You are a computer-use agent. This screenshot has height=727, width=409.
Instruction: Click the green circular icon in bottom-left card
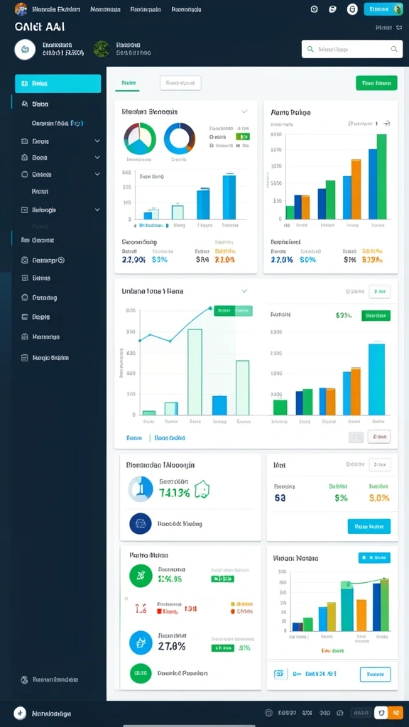pyautogui.click(x=141, y=576)
